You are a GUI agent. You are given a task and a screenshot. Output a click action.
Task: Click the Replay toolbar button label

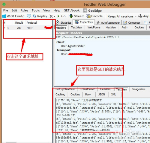coord(42,16)
